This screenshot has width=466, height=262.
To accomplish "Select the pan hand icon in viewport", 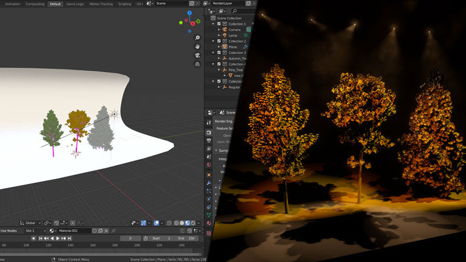I will click(x=197, y=47).
